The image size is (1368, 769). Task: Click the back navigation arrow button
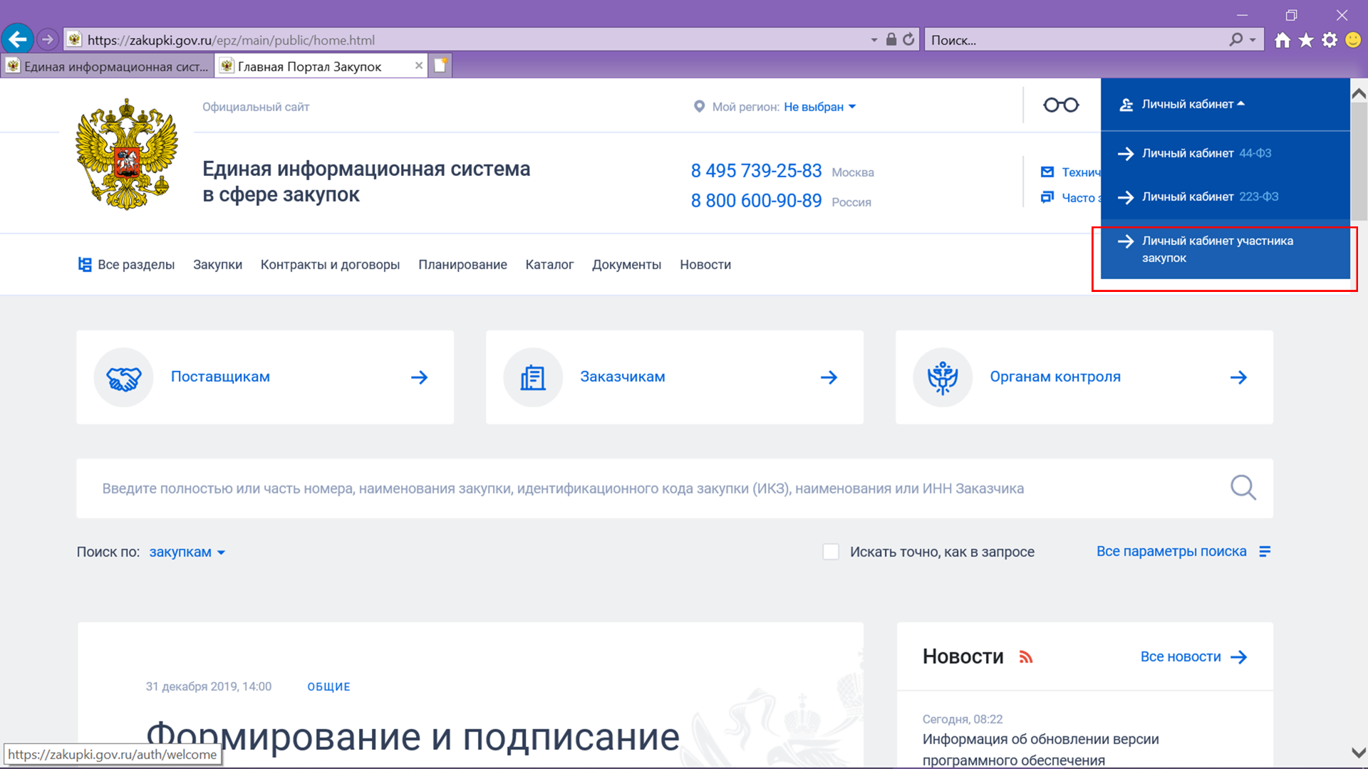pyautogui.click(x=19, y=39)
